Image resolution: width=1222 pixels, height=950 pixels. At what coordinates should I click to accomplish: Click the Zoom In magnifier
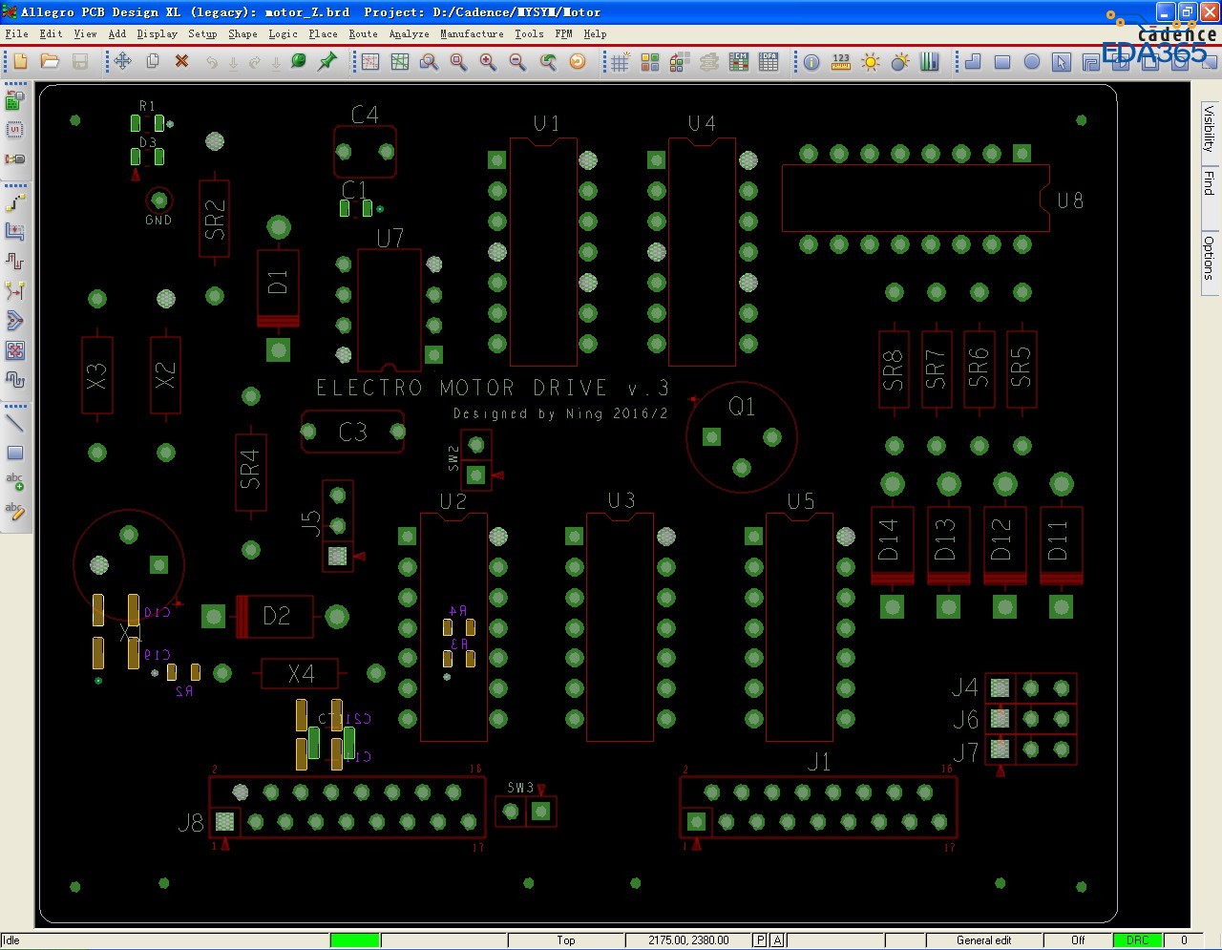pyautogui.click(x=489, y=62)
